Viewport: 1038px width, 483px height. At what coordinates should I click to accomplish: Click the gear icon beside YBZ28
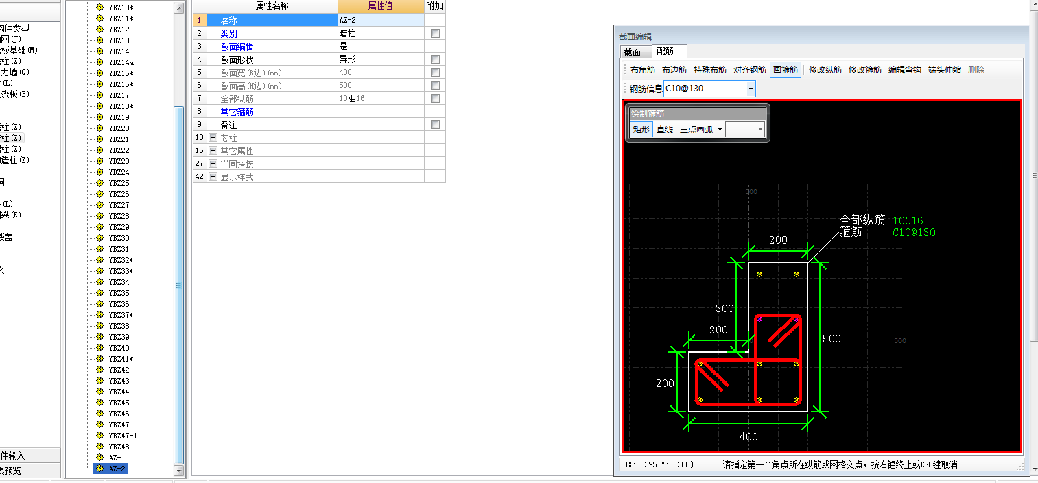point(99,216)
